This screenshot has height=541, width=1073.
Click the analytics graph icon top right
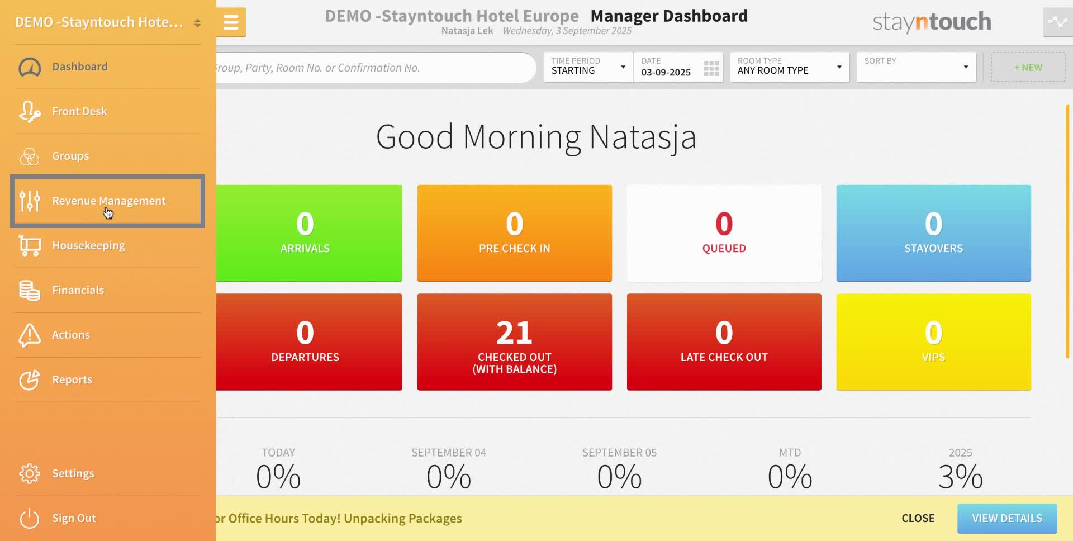tap(1057, 22)
